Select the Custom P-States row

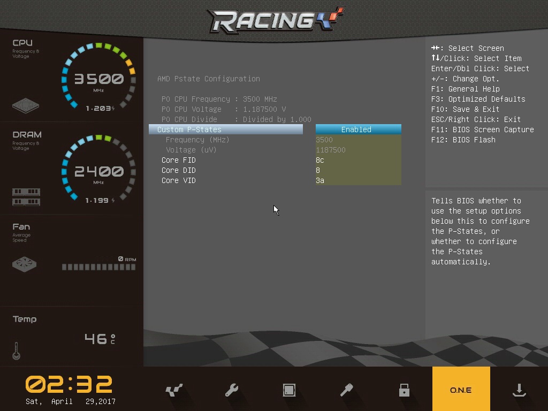(x=226, y=130)
